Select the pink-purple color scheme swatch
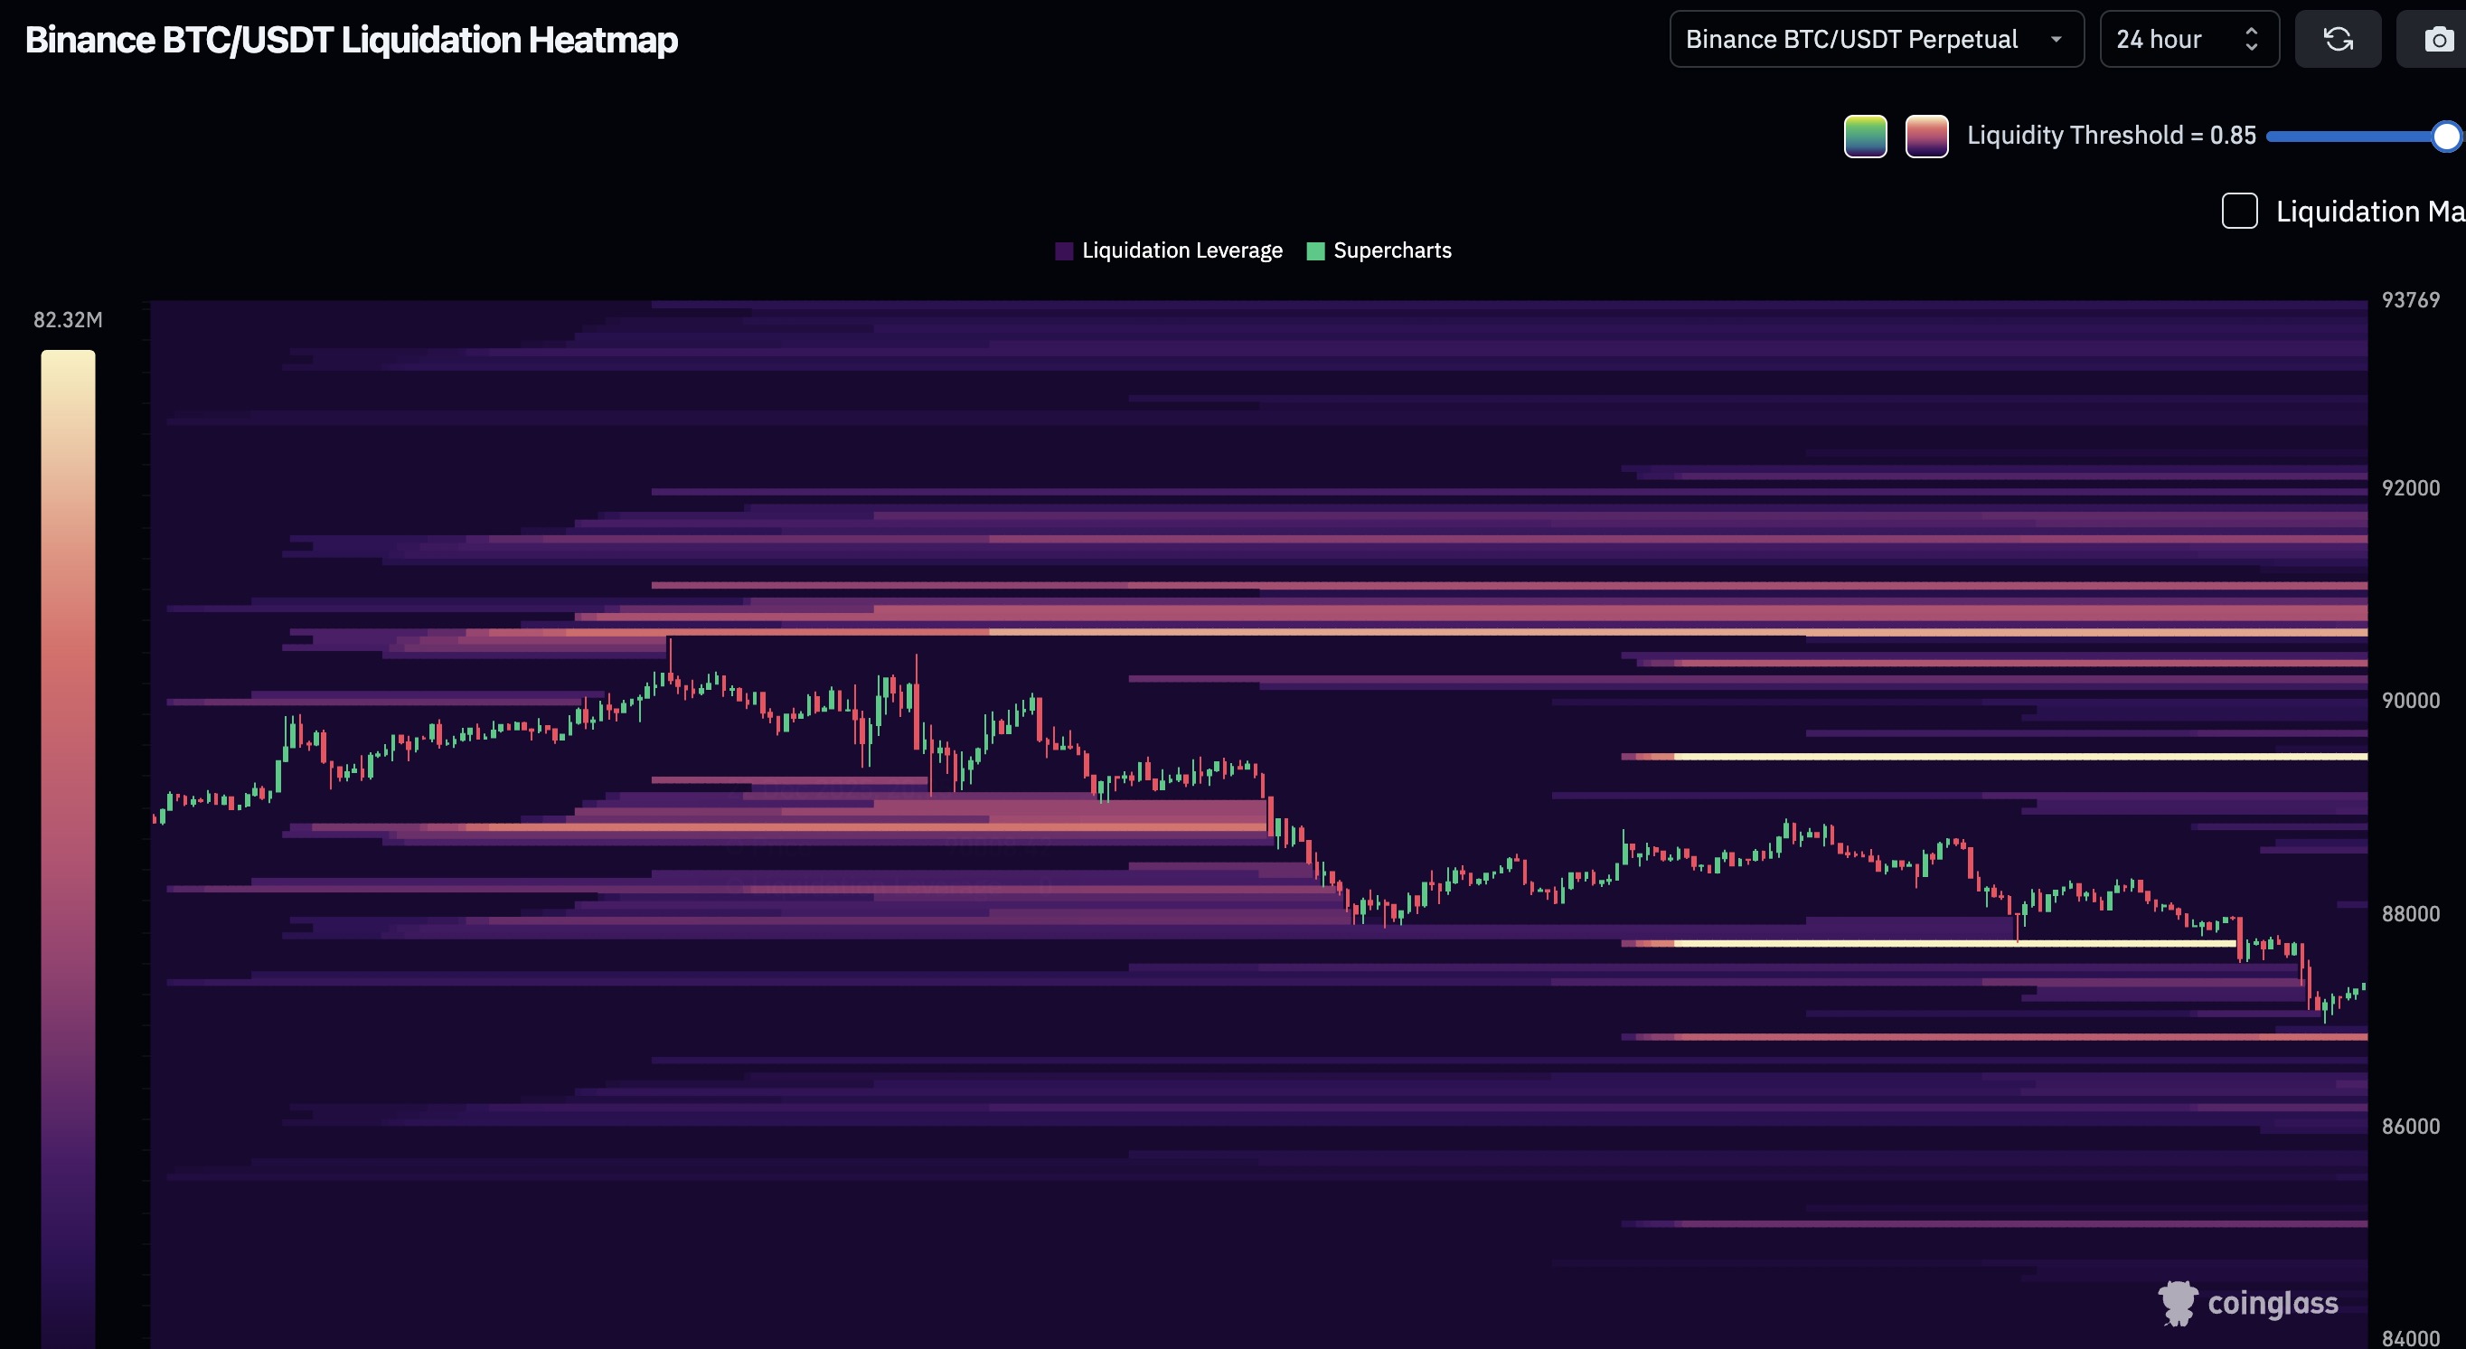Image resolution: width=2466 pixels, height=1349 pixels. tap(1926, 136)
